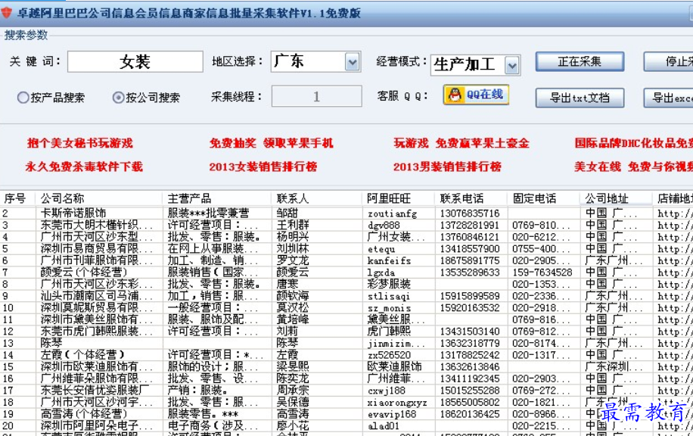Click the 采集线程 input field
The image size is (693, 436).
click(316, 96)
